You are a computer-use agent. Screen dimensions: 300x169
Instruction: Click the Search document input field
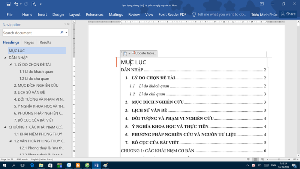[31, 33]
